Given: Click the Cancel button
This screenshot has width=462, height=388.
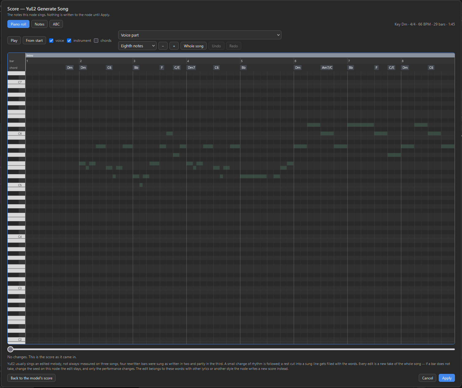Looking at the screenshot, I should 428,378.
